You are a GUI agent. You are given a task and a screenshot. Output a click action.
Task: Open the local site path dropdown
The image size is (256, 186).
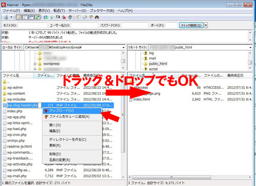tap(123, 48)
